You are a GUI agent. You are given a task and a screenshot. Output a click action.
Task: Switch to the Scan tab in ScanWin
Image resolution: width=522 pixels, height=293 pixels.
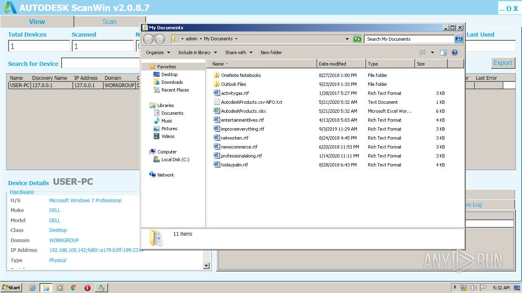(x=109, y=22)
